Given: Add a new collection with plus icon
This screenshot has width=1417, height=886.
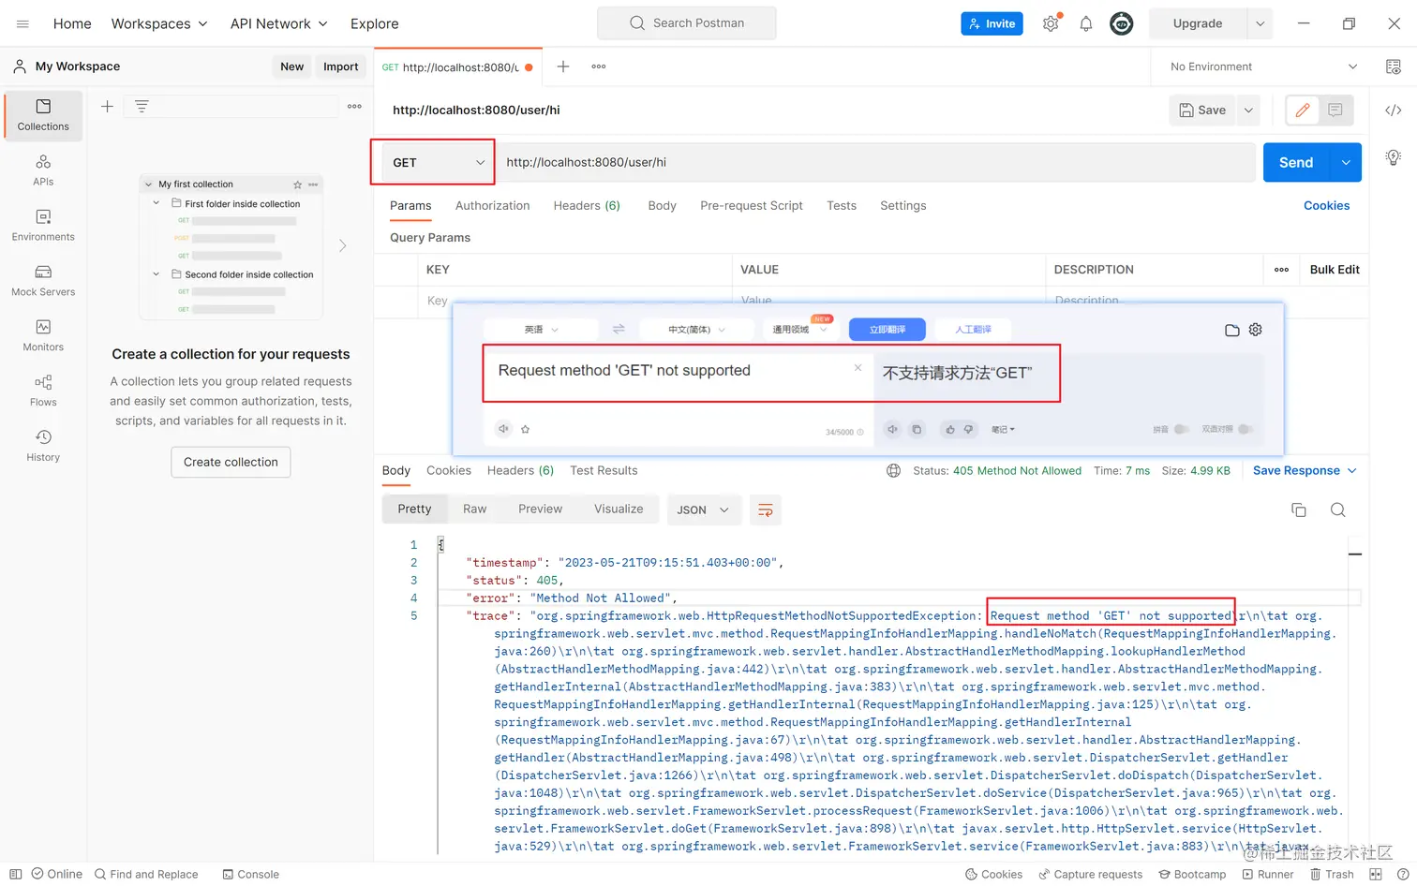Looking at the screenshot, I should 107,107.
